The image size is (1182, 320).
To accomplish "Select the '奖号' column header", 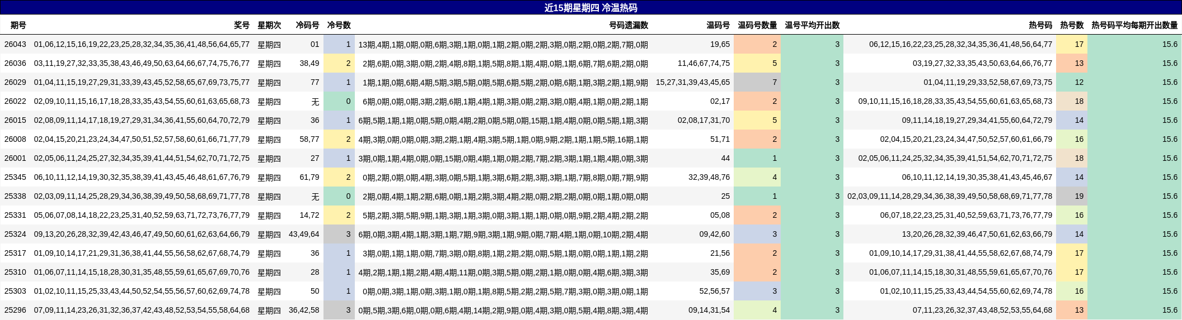I will 242,25.
